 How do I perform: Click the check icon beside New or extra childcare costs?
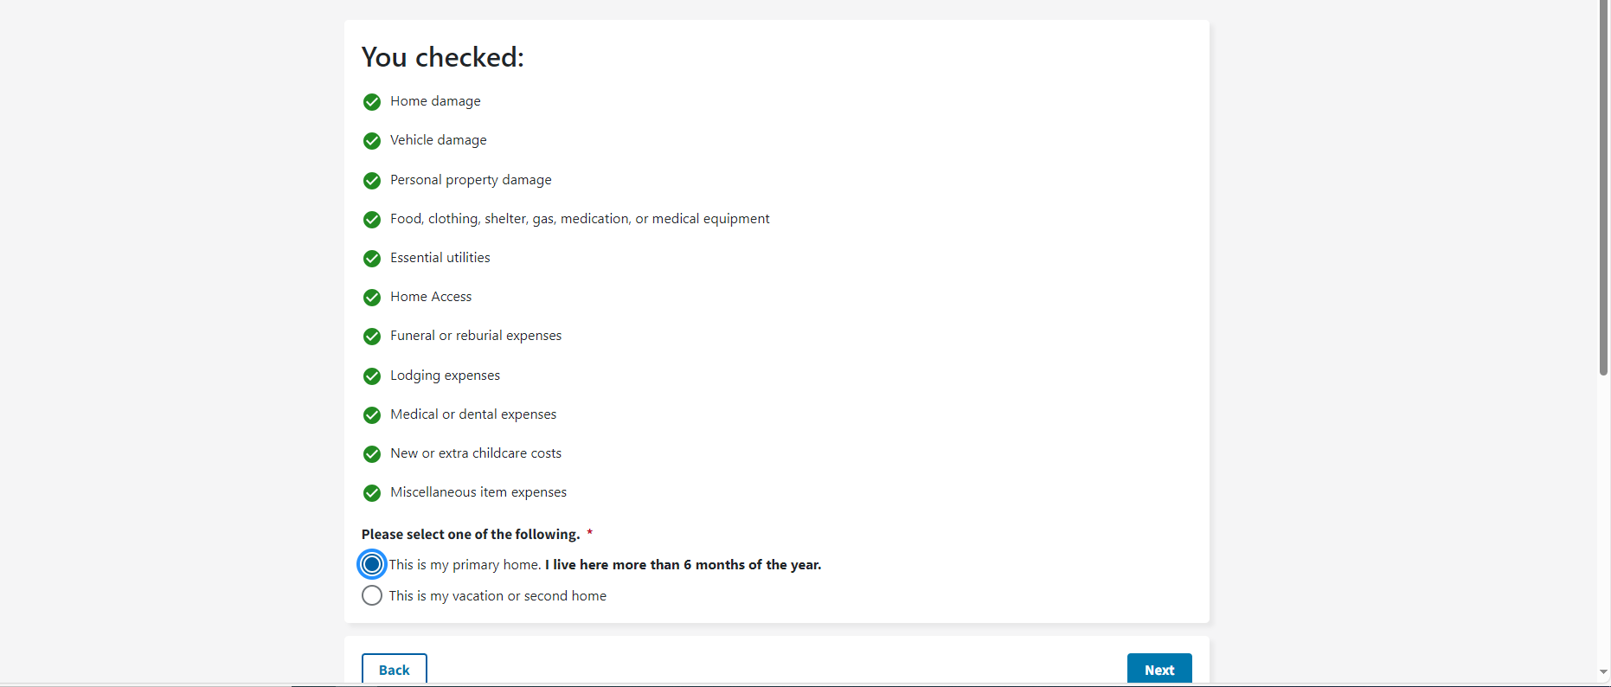[x=372, y=454]
